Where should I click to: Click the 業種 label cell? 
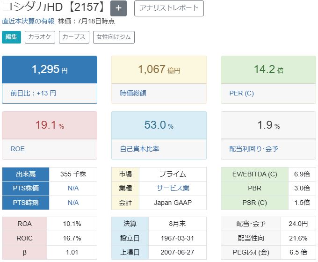tap(125, 189)
